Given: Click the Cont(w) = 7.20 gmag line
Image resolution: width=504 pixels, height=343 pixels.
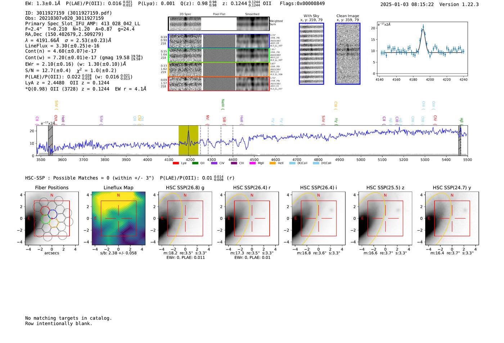Looking at the screenshot, I should 84,57.
